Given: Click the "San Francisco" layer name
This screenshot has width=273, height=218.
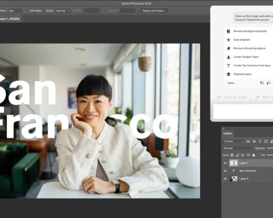Looking at the screenshot, I should click(248, 171).
